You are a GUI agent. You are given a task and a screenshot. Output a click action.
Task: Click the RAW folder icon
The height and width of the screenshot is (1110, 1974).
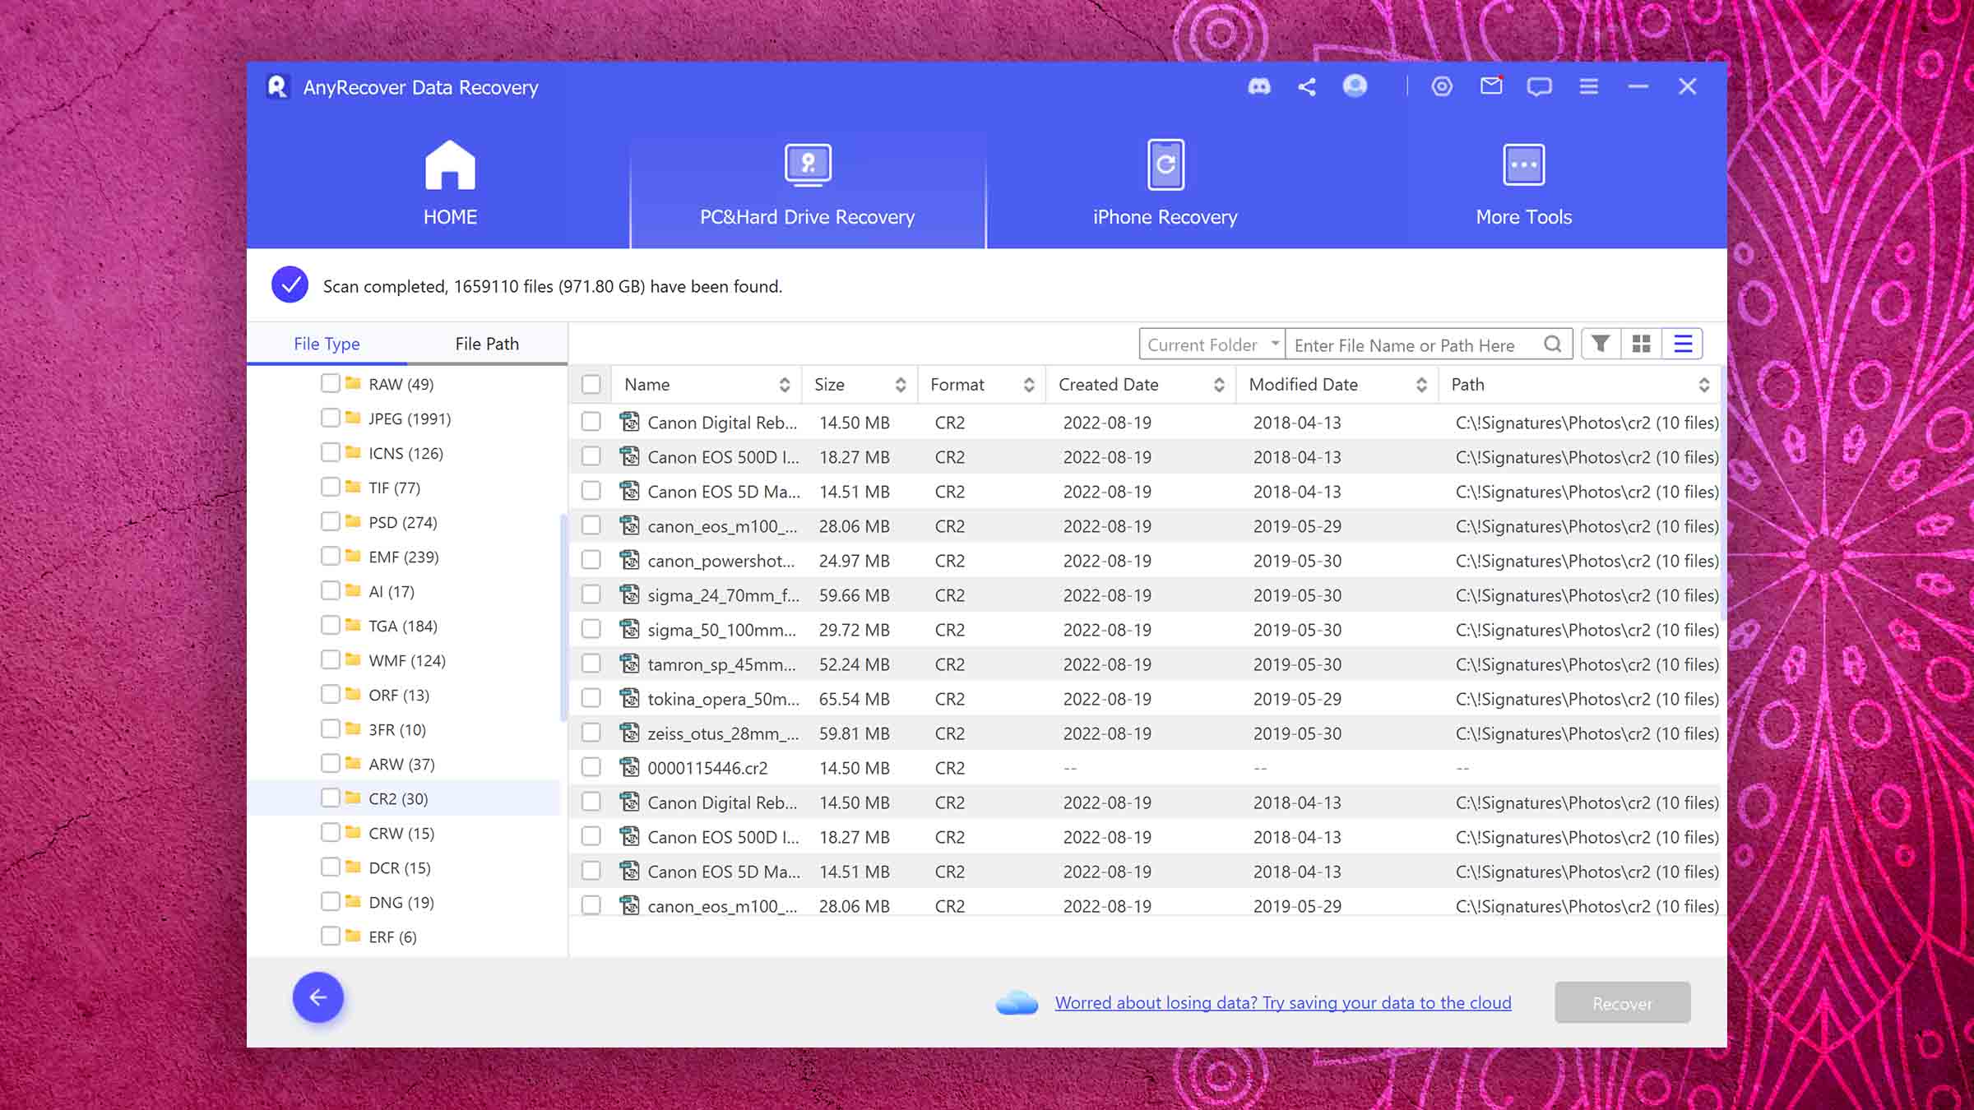[354, 383]
